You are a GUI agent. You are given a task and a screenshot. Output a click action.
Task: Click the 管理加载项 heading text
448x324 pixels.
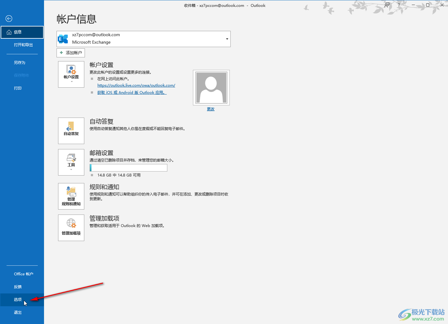point(105,218)
